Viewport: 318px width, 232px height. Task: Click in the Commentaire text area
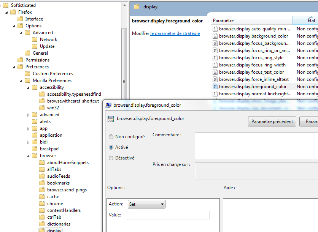tap(256, 146)
